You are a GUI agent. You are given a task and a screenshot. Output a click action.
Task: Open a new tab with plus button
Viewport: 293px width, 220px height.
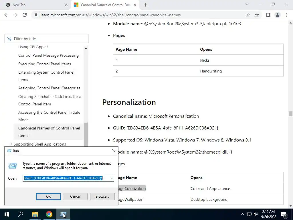[146, 5]
